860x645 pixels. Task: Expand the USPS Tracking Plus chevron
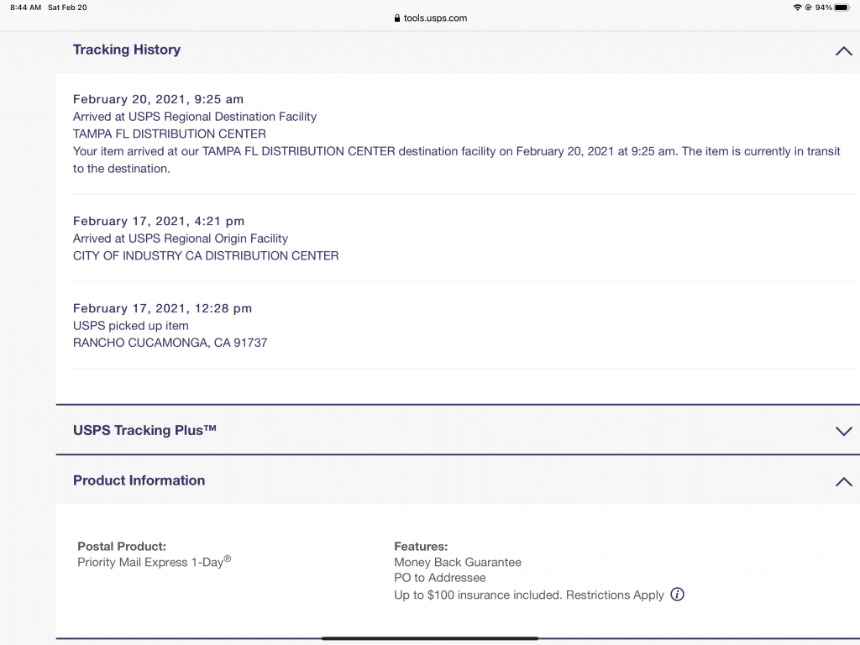point(843,431)
